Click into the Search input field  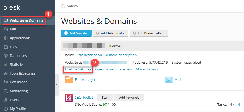(137, 6)
